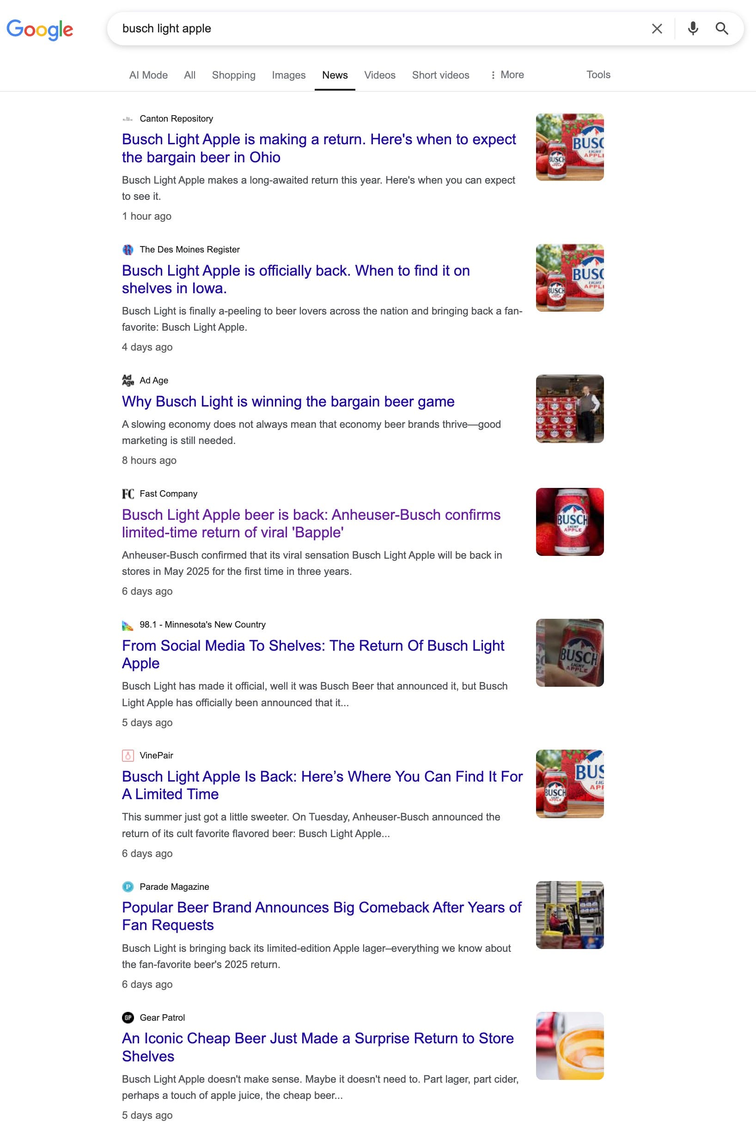756x1134 pixels.
Task: Open the Canton Repository Ohio article
Action: (x=319, y=148)
